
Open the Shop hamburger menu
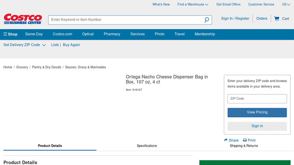coord(11,34)
